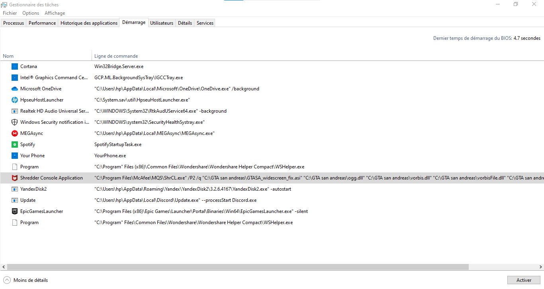Screen dimensions: 544x289
Task: Click the RtkAudUService64.exe -background command line
Action: 160,111
